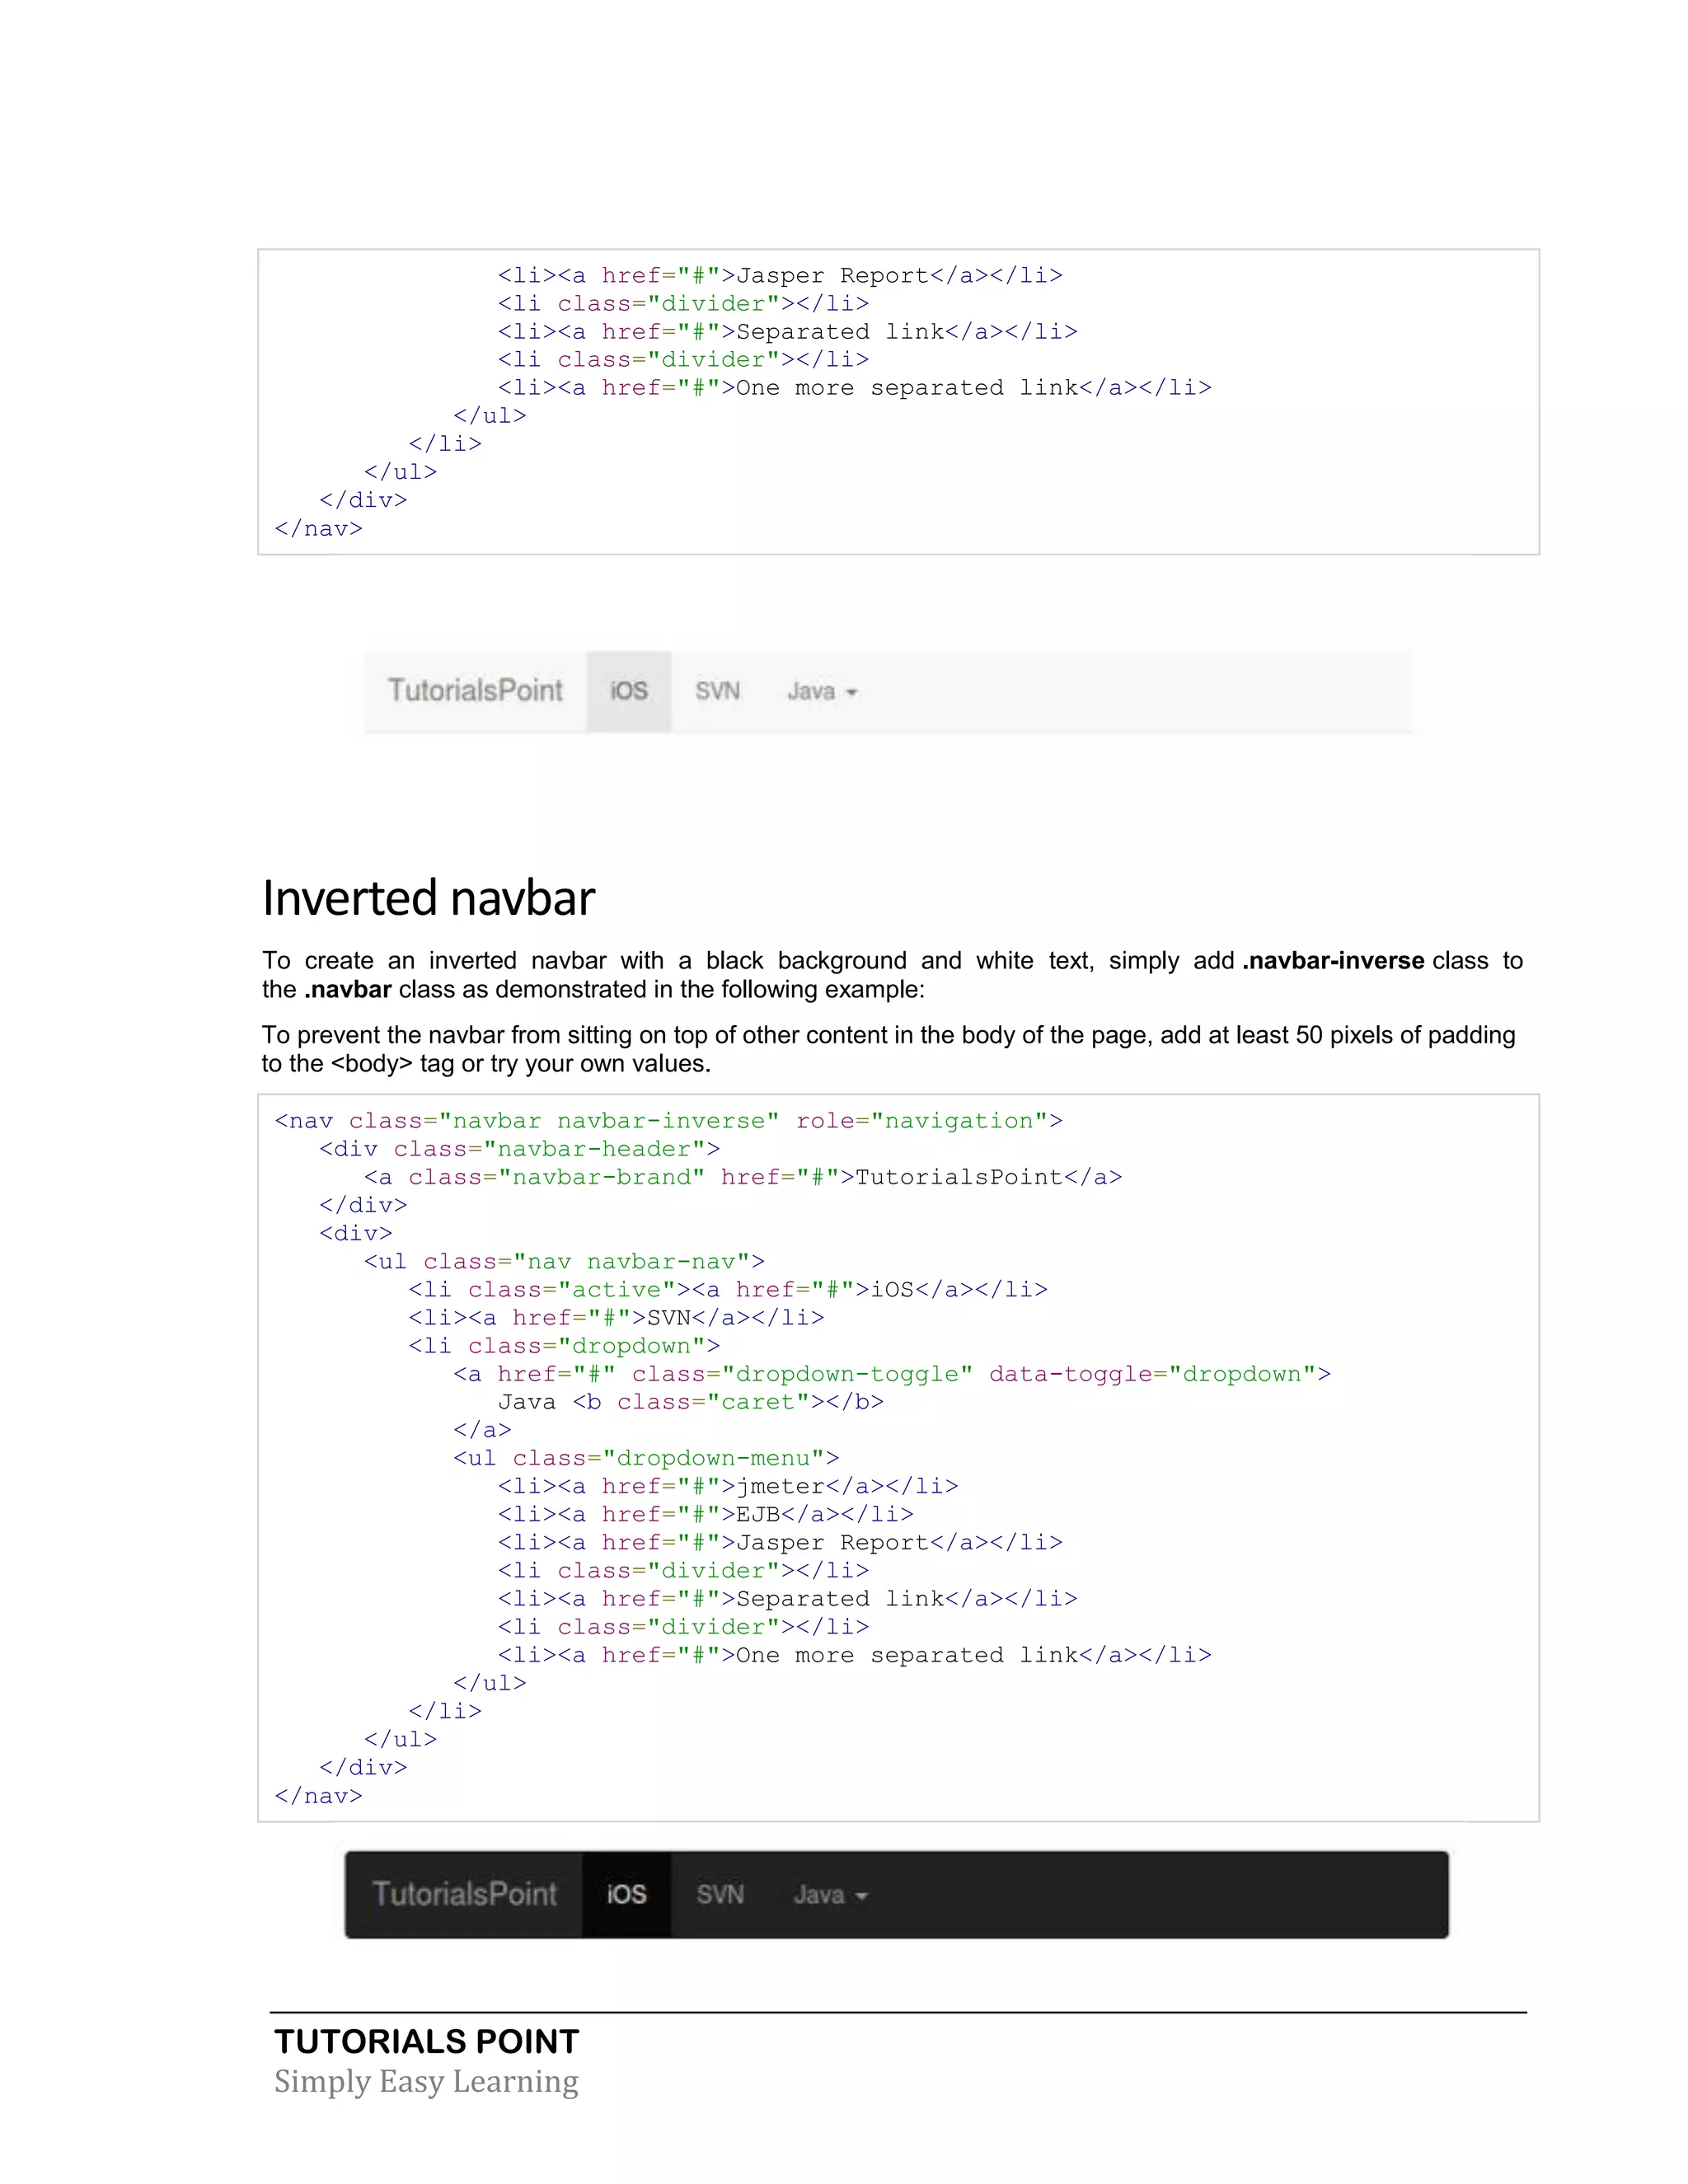Click the code line '<ul class="dropdown-menu">'

pyautogui.click(x=647, y=1458)
